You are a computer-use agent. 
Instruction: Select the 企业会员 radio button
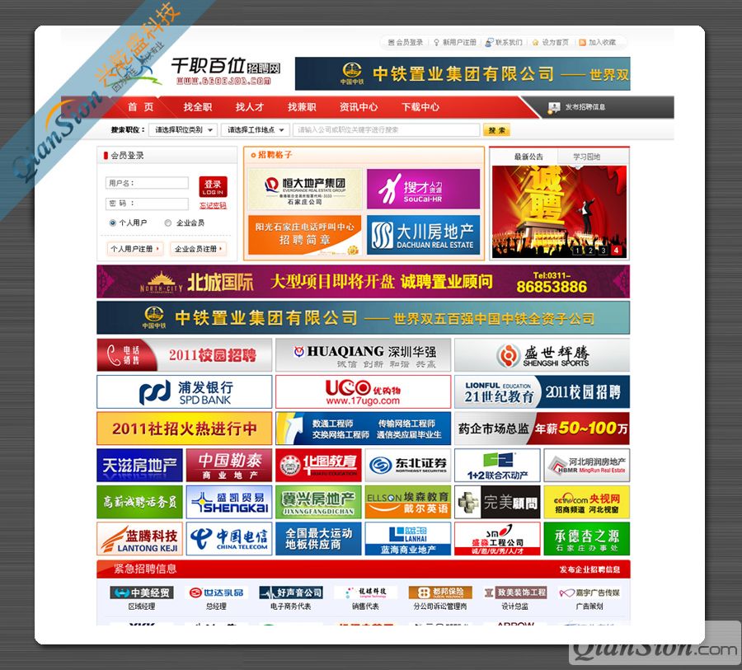[x=168, y=223]
